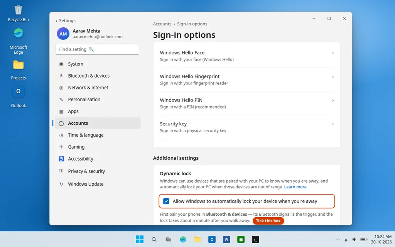Open Network & internet settings

click(x=98, y=88)
